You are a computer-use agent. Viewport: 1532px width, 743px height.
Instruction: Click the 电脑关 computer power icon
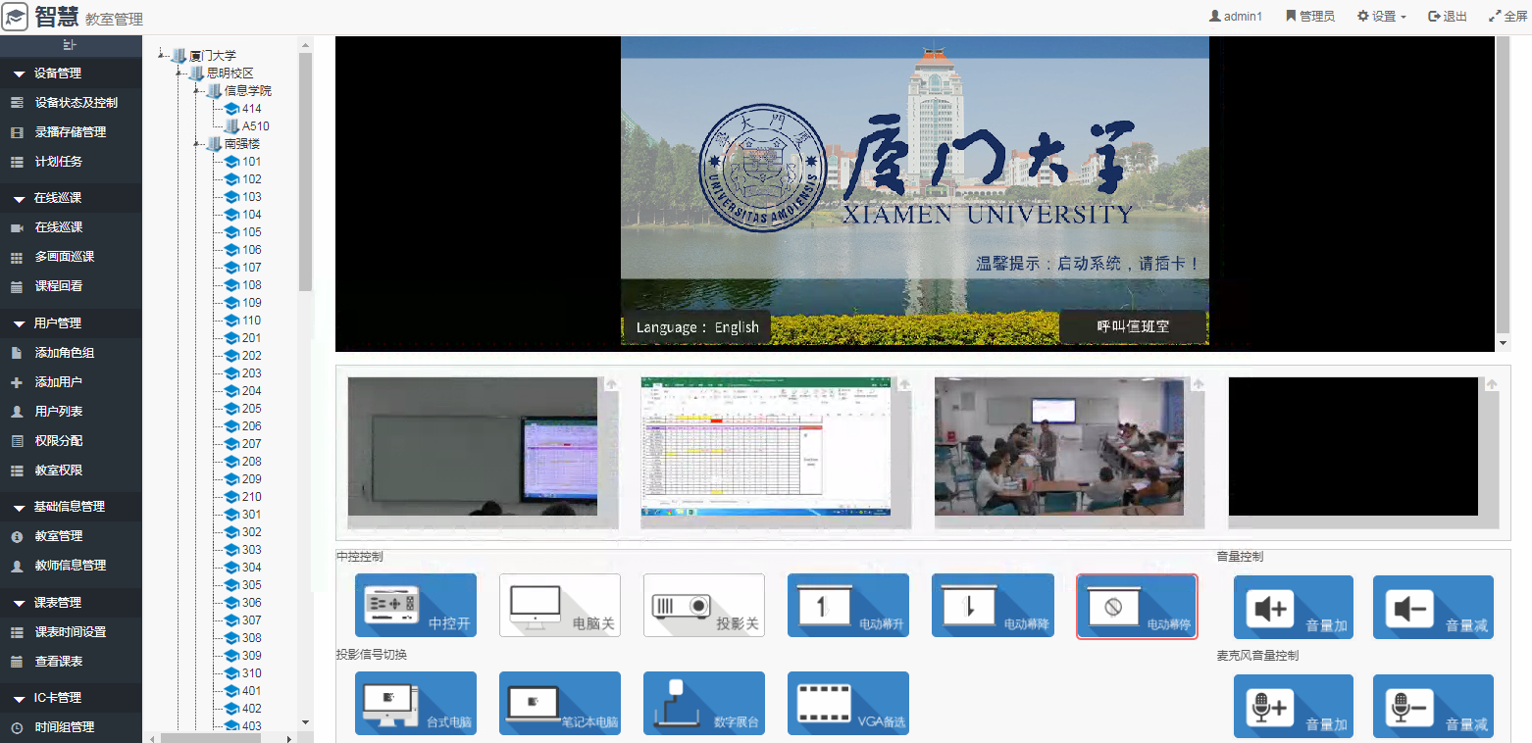click(559, 606)
